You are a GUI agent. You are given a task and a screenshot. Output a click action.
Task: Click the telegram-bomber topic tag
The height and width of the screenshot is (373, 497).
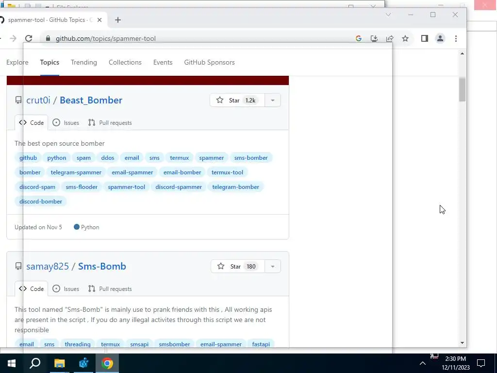coord(236,187)
